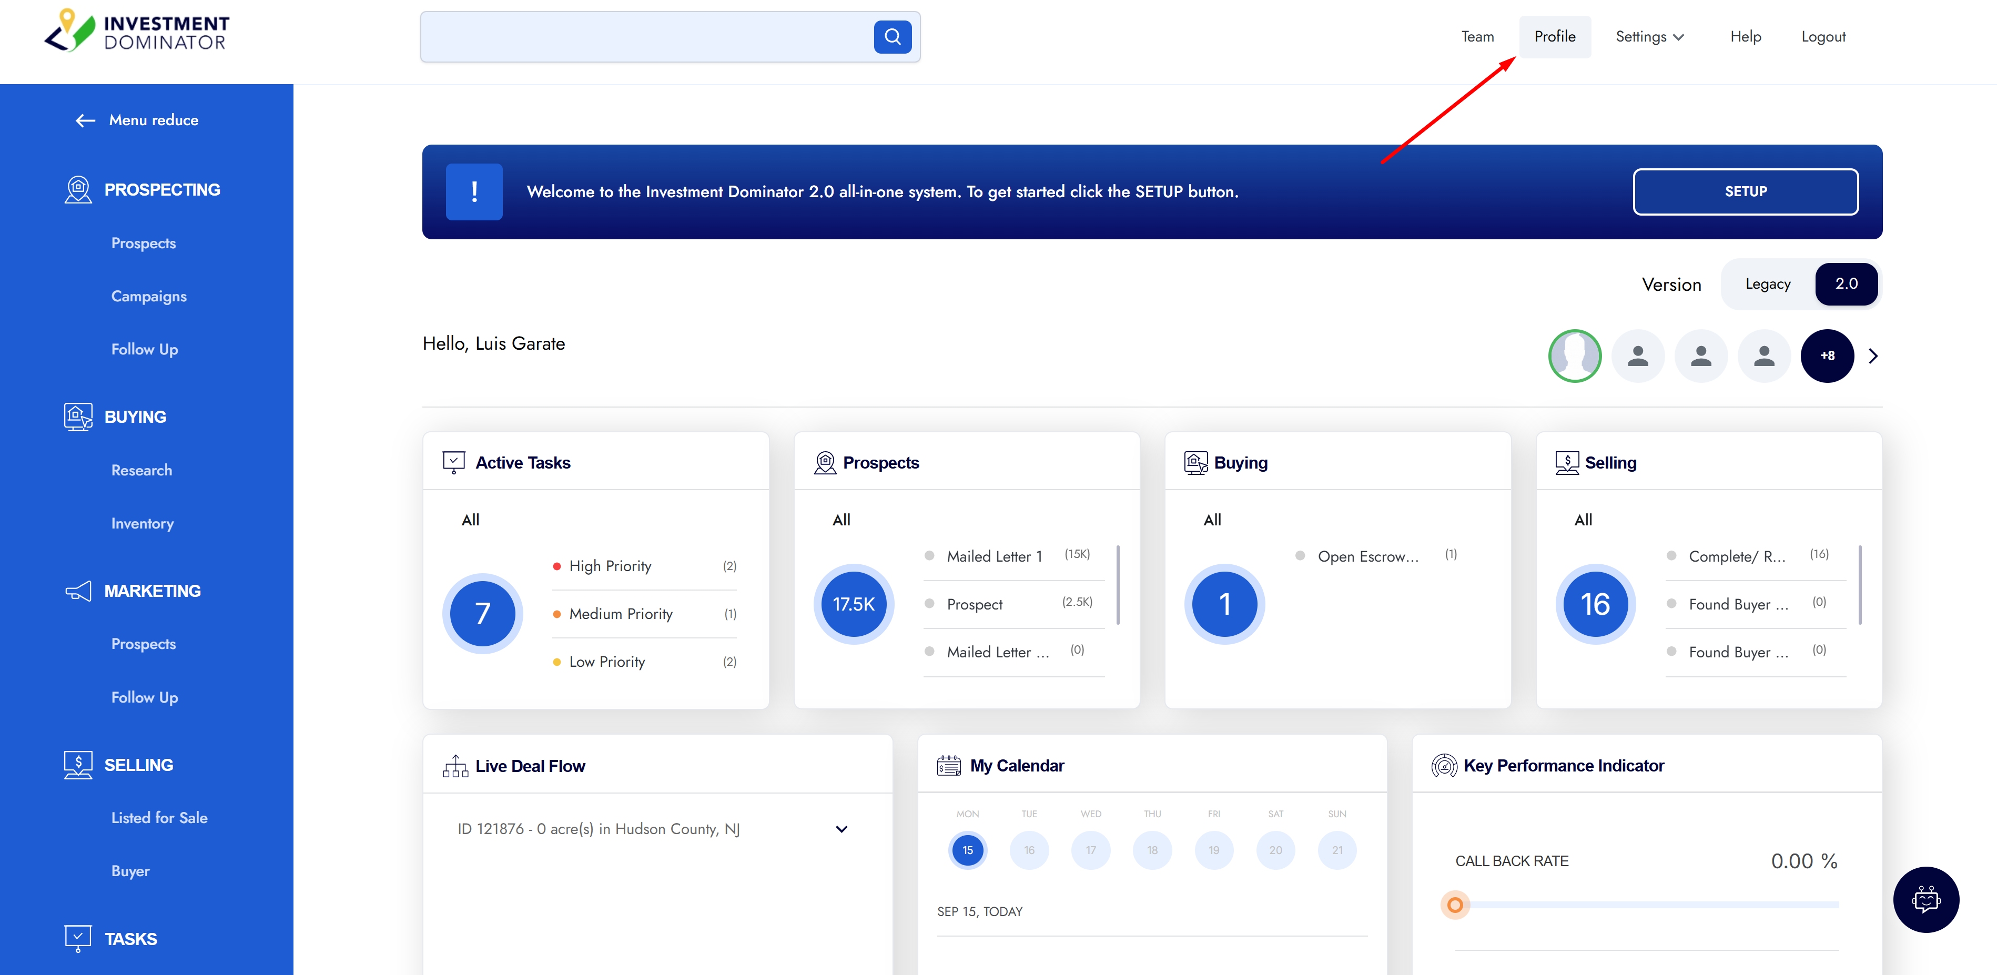Click the Selling section icon in sidebar
This screenshot has height=975, width=1997.
(x=77, y=765)
